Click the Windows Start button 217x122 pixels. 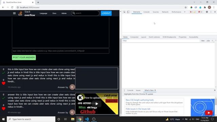(x=3, y=119)
